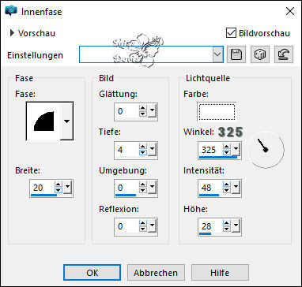Viewport: 302px width, 287px height.
Task: Click the Abbrechen button
Action: click(x=156, y=273)
